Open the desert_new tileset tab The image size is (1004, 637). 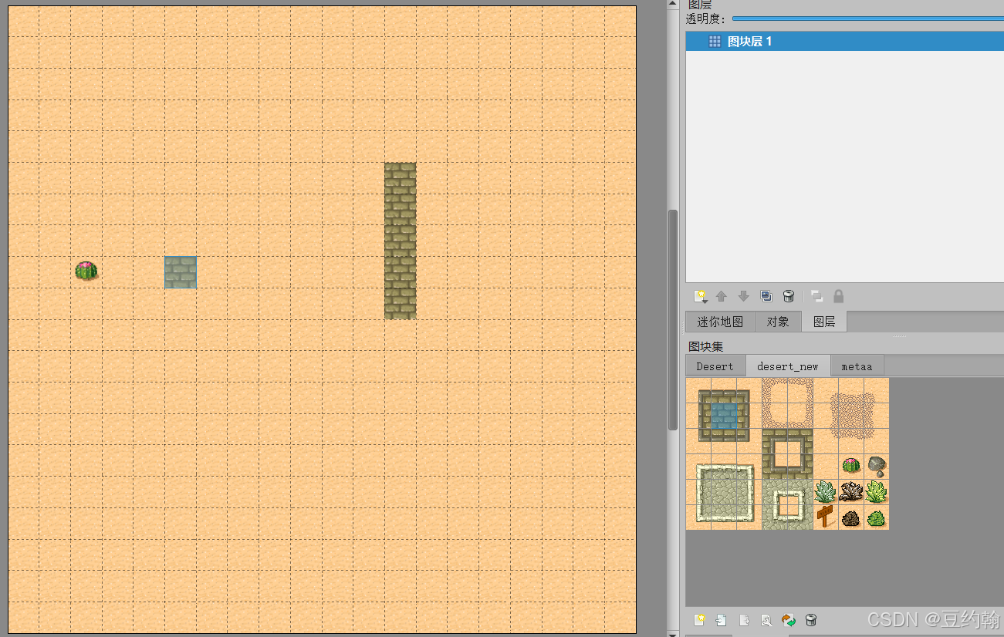point(788,366)
